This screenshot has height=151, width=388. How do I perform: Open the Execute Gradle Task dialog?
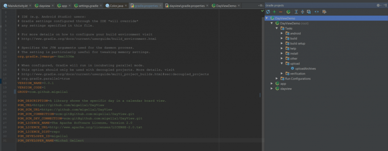[x=288, y=12]
